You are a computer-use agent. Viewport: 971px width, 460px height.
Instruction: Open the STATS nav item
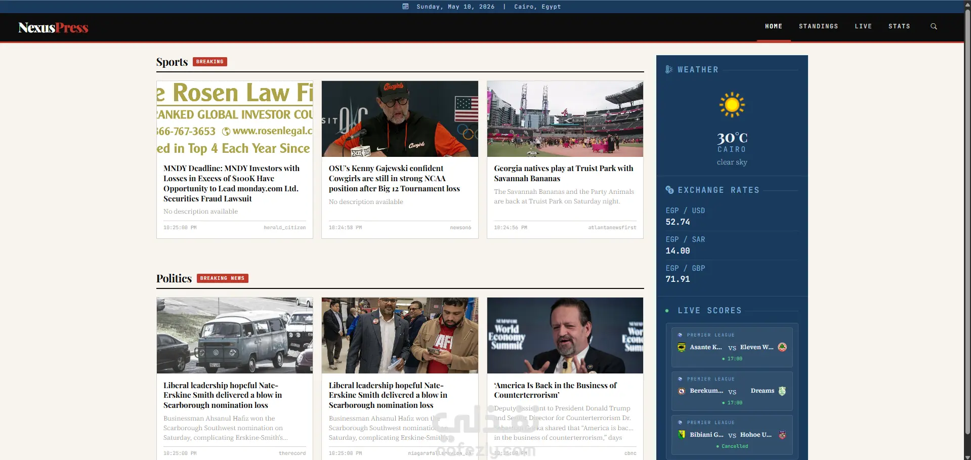click(899, 26)
